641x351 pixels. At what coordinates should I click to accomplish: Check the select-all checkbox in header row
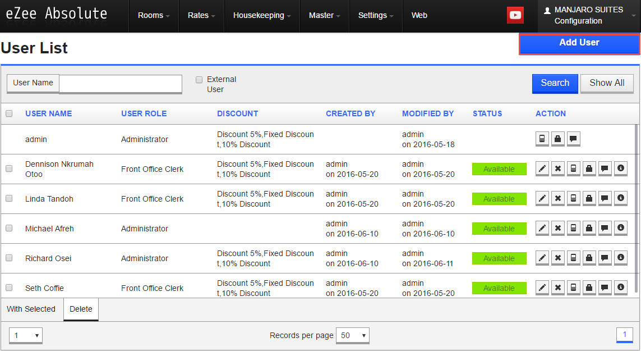9,113
